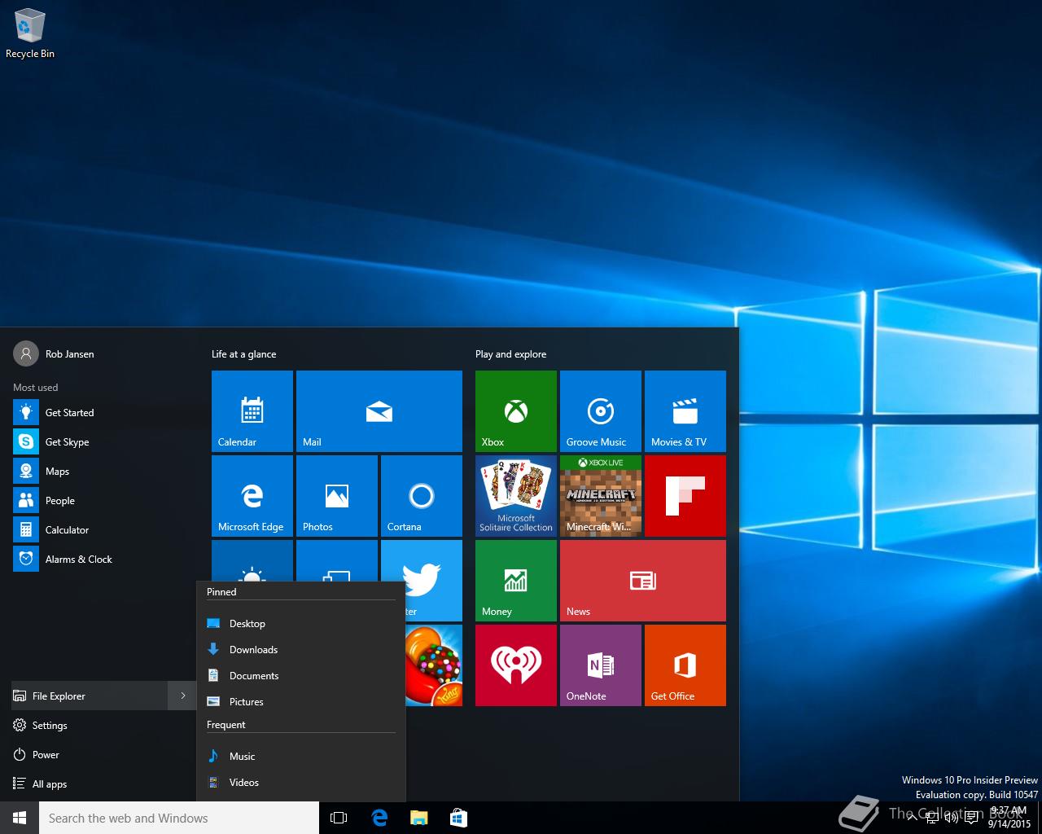Open the Get Office tile
1042x834 pixels.
[x=685, y=665]
